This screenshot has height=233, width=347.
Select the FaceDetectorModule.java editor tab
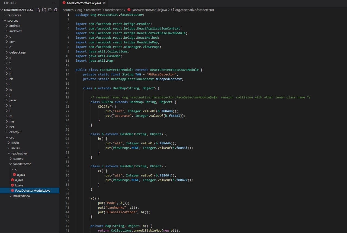coord(84,3)
